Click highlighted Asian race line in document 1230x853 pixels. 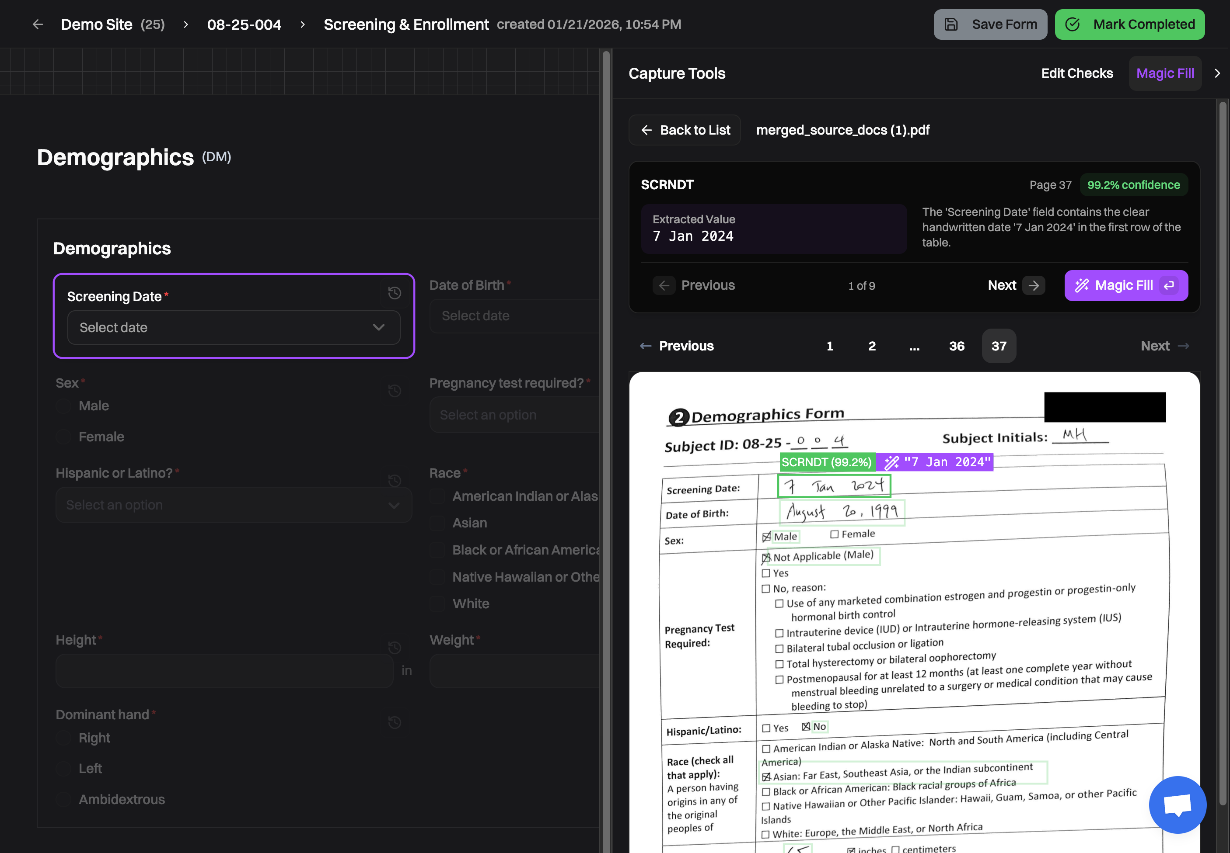[904, 772]
